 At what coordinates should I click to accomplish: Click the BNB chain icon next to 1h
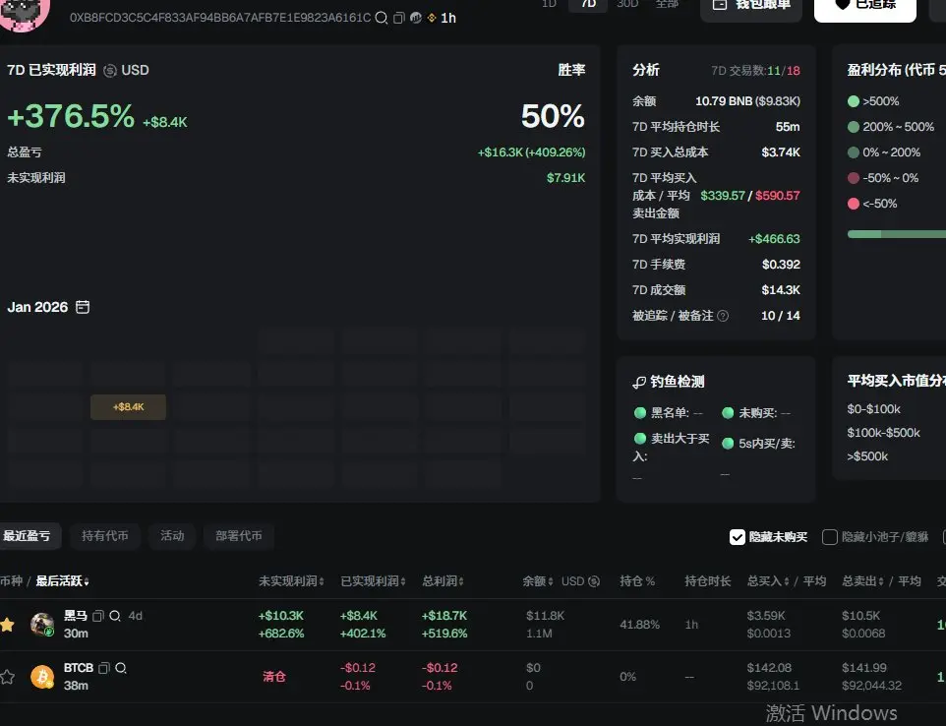(x=432, y=18)
